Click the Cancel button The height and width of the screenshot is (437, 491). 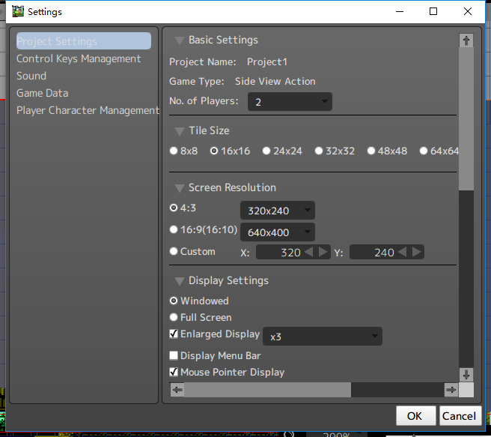460,416
